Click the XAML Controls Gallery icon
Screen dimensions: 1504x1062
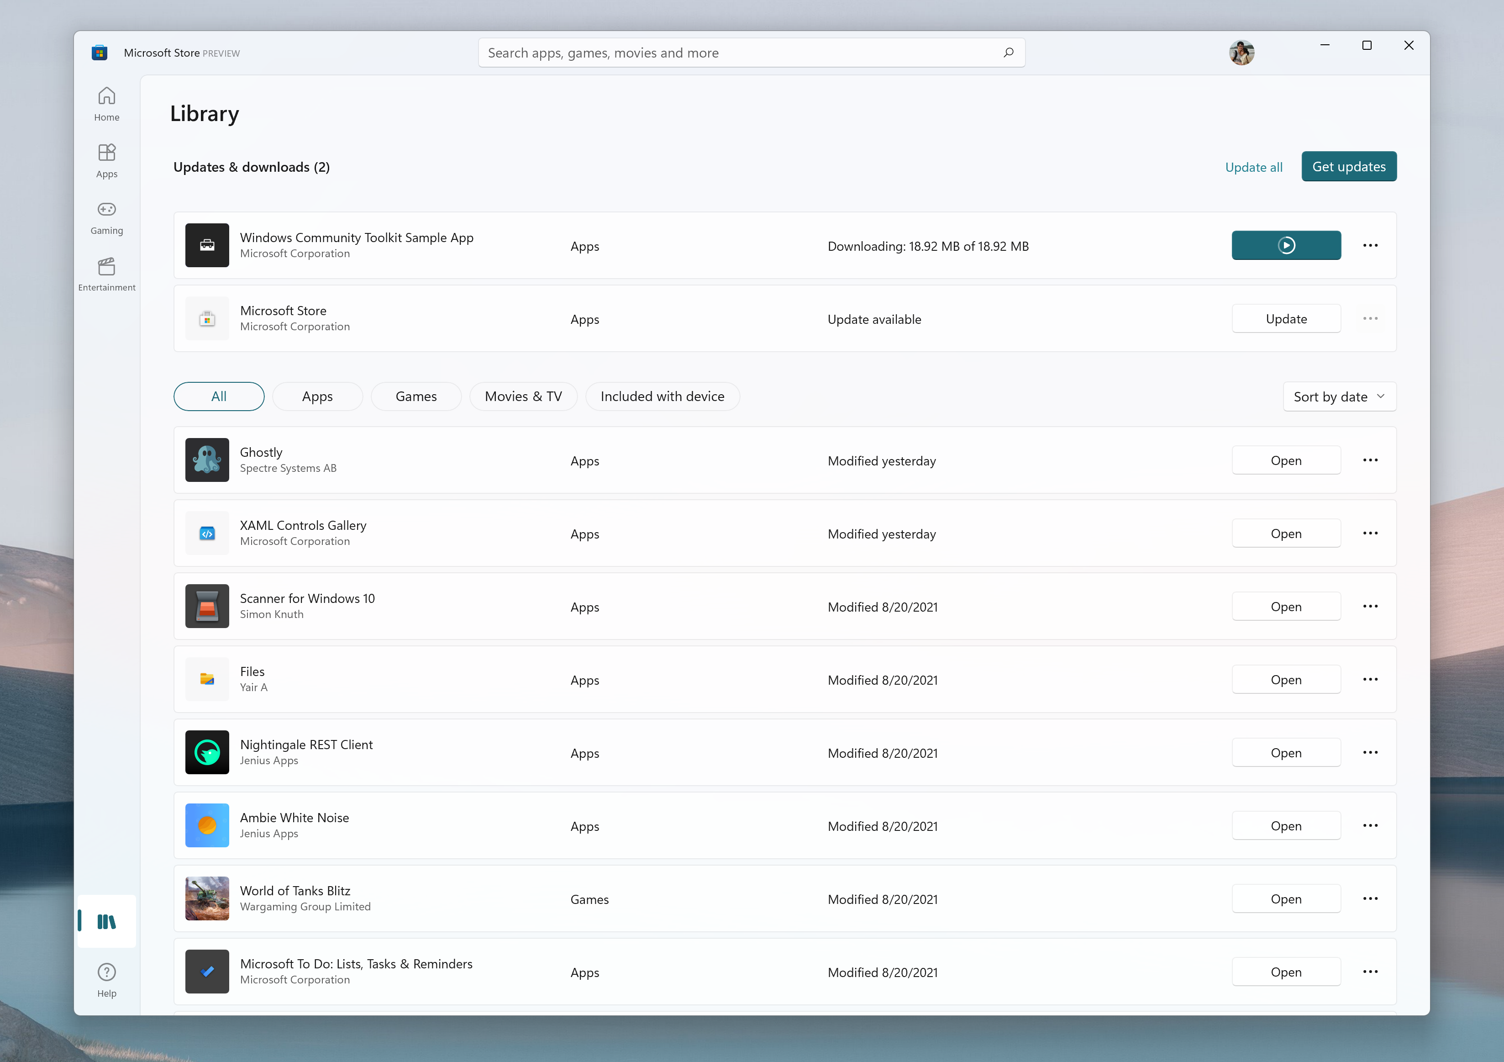pos(207,532)
